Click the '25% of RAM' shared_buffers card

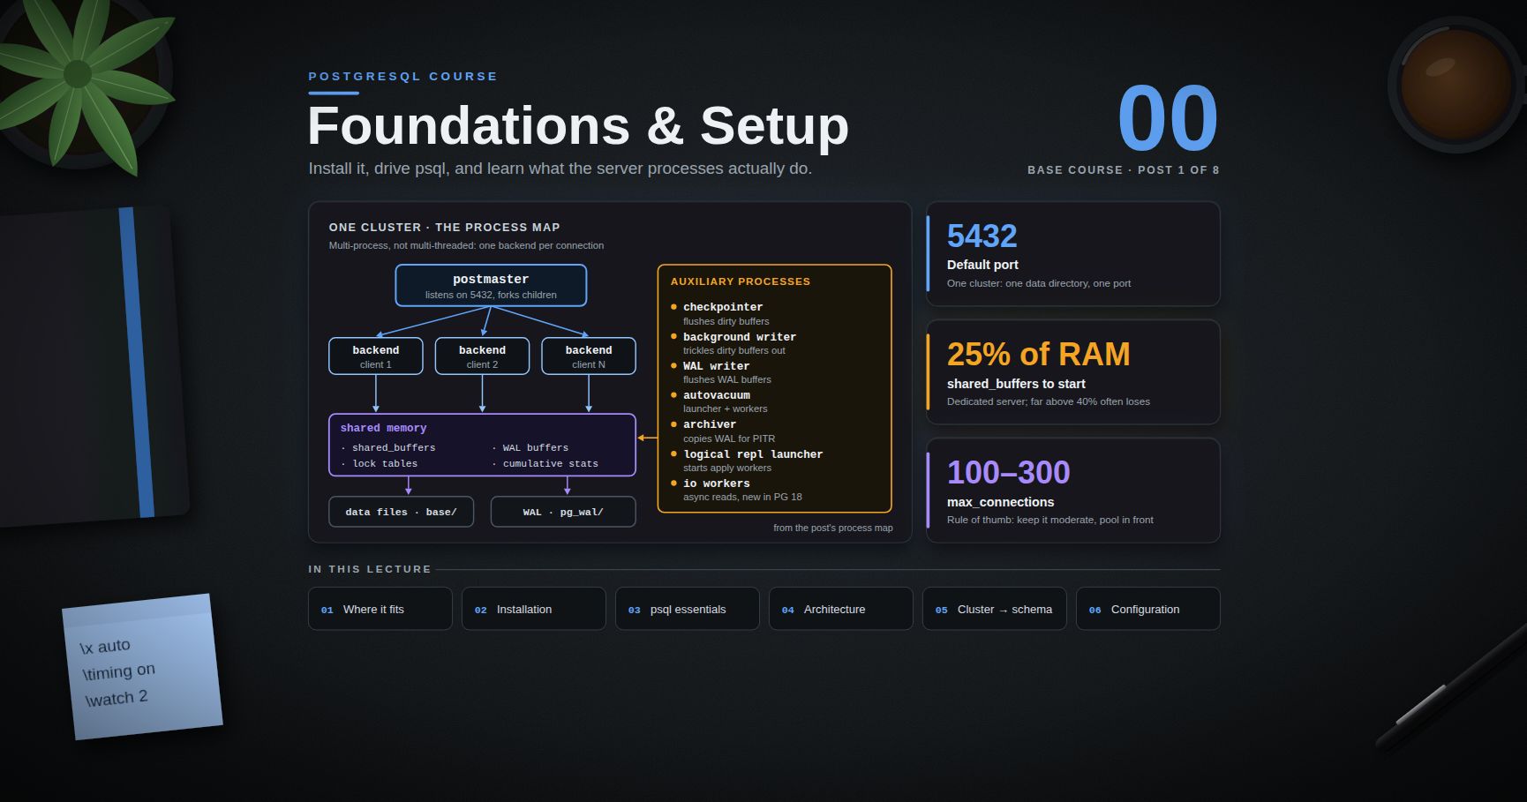click(x=1073, y=372)
